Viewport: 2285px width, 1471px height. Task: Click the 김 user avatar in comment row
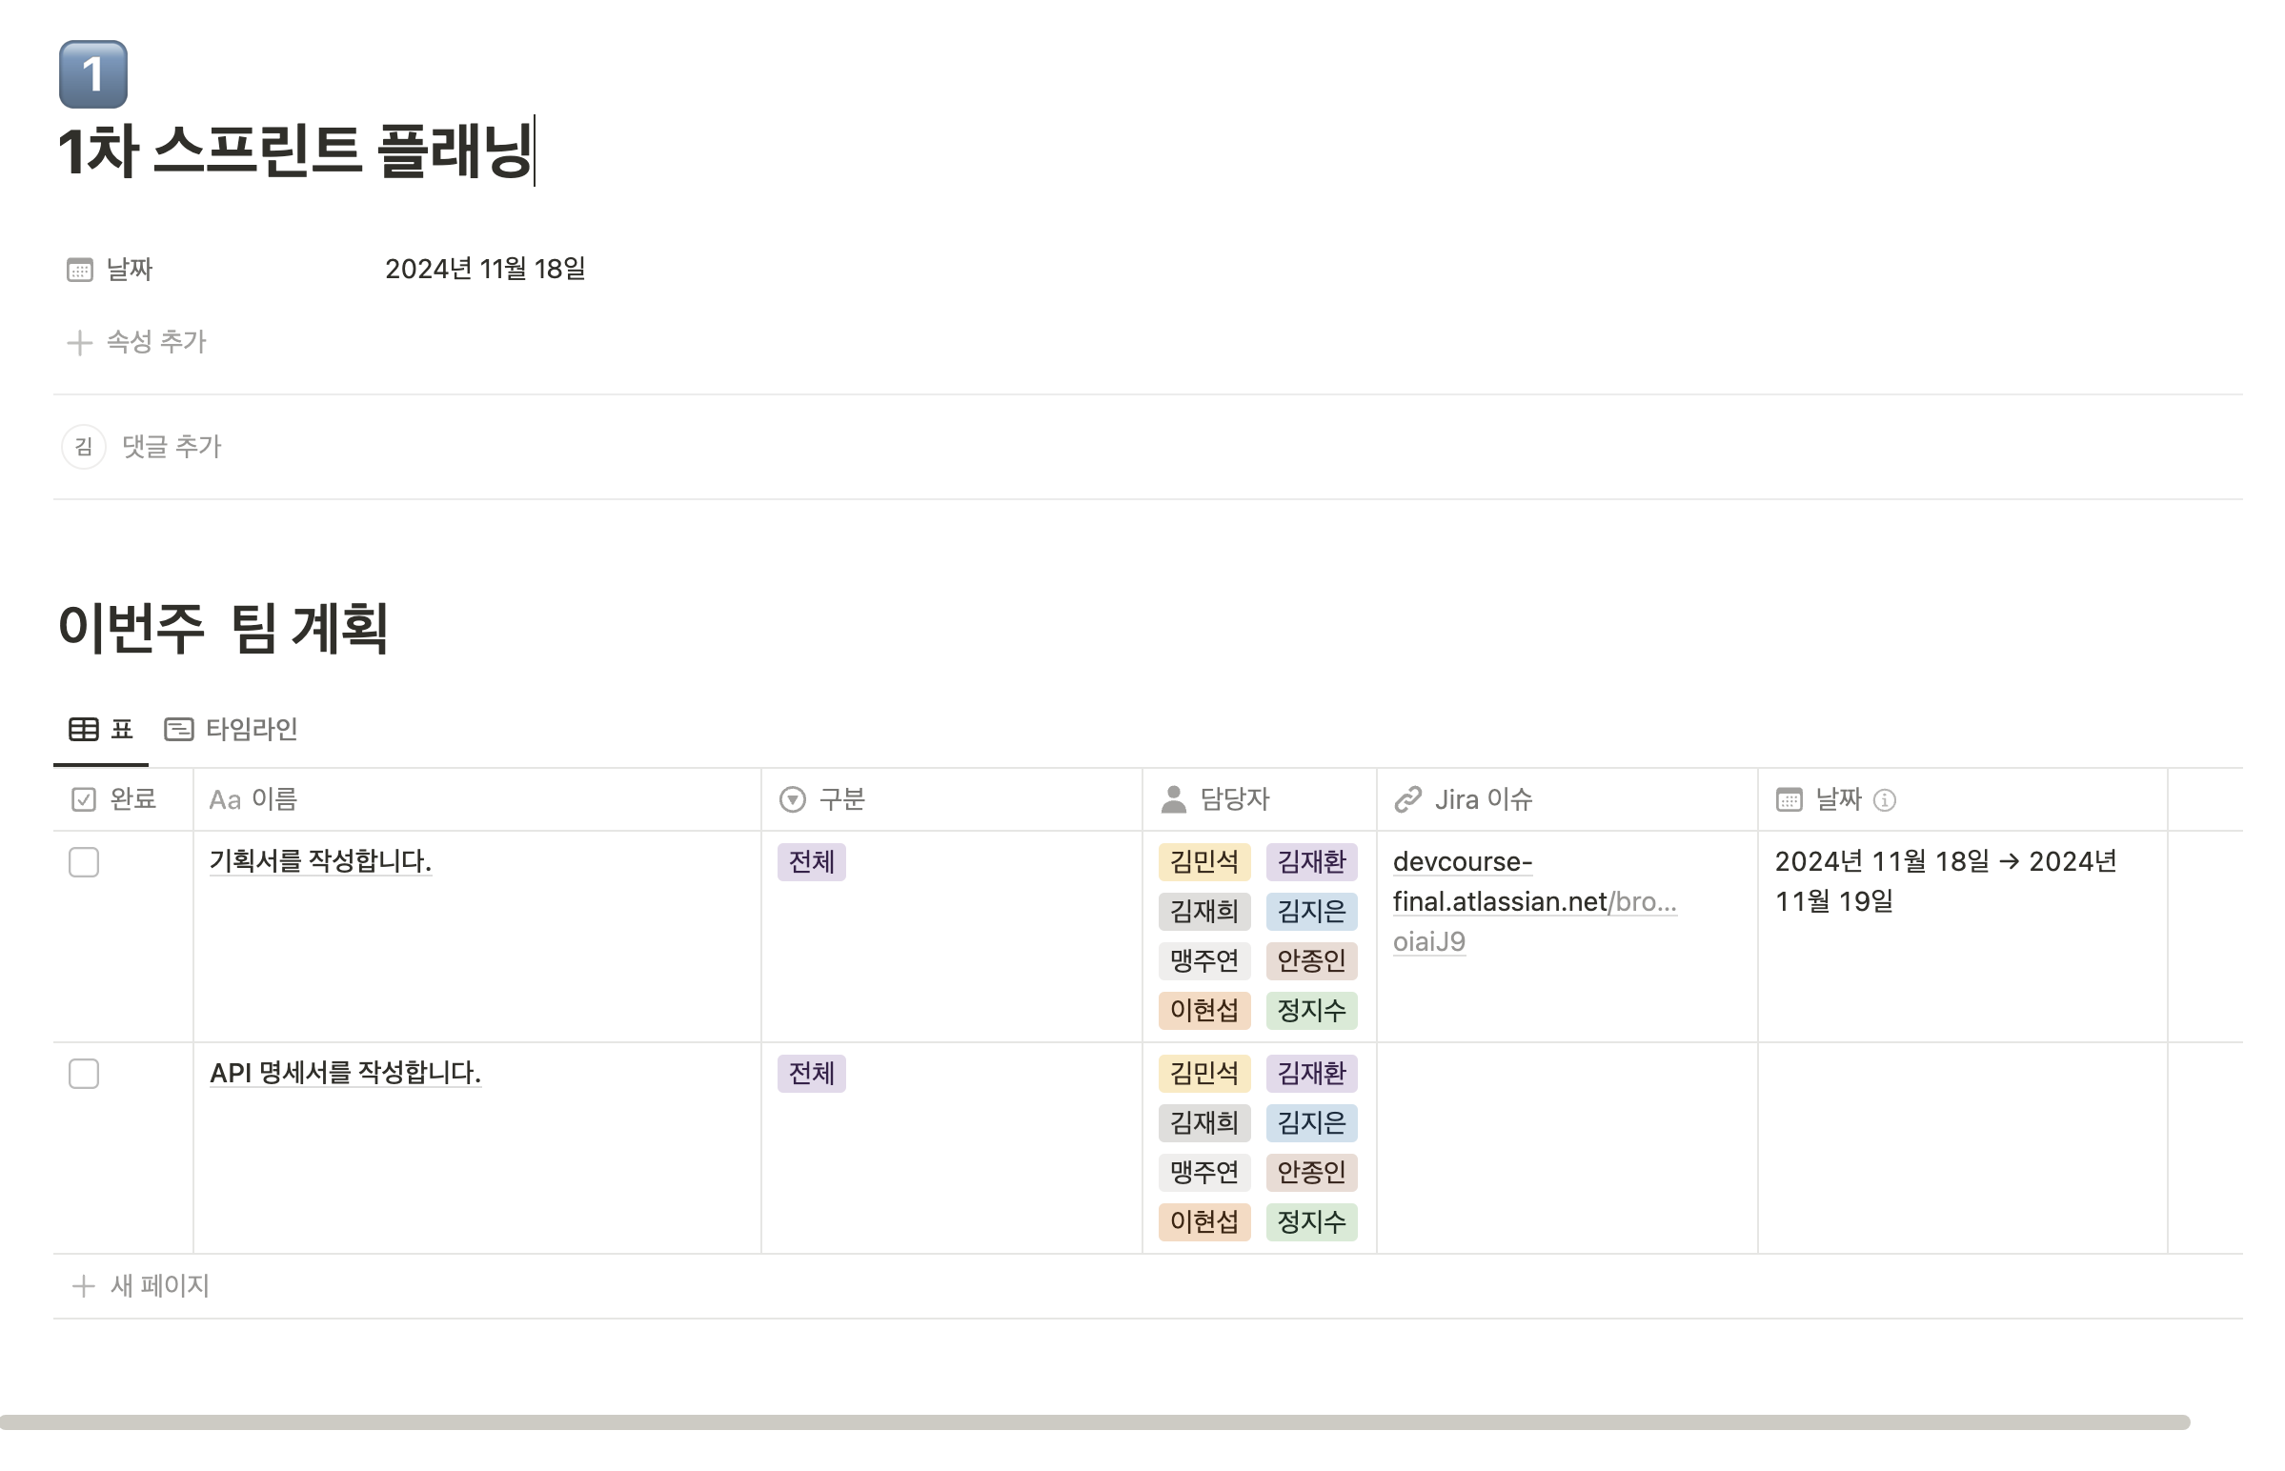click(83, 446)
